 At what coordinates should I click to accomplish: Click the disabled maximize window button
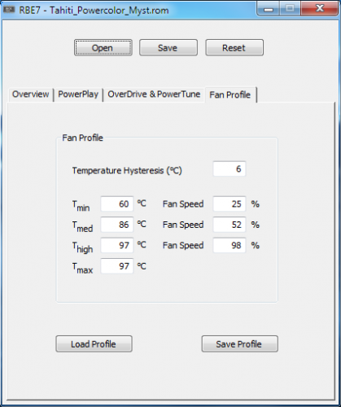coord(290,9)
